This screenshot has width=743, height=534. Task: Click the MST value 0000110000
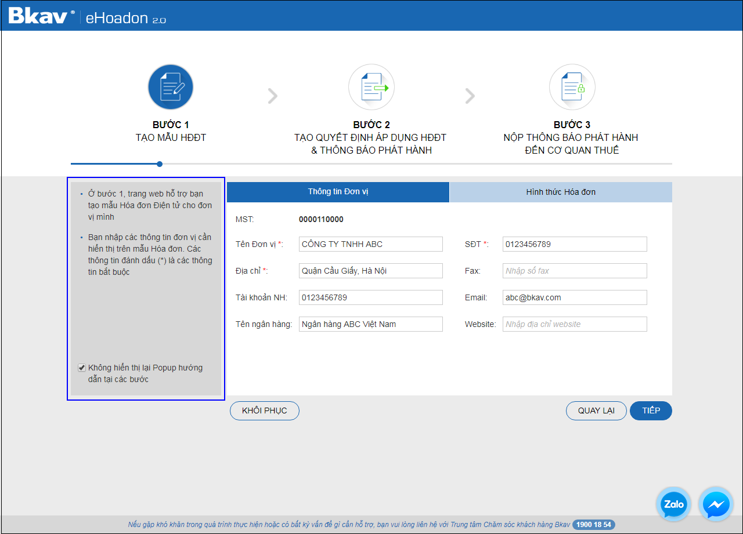[x=321, y=220]
